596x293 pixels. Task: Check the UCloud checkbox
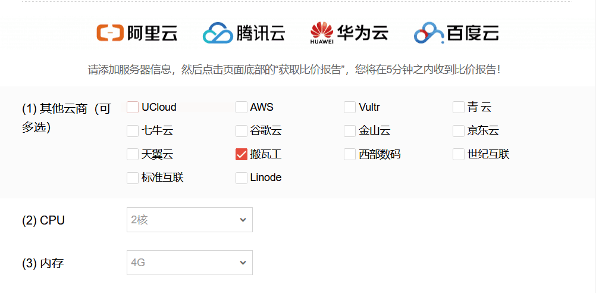tap(133, 107)
